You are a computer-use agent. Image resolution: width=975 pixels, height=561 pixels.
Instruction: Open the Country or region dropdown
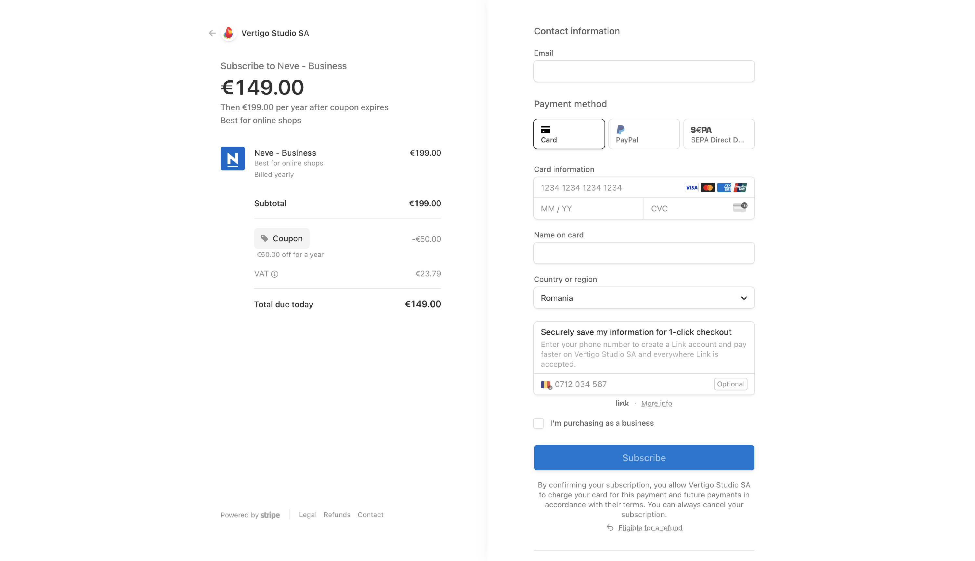pos(643,298)
